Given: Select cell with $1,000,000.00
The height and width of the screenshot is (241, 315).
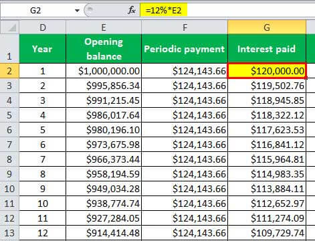Looking at the screenshot, I should pyautogui.click(x=104, y=71).
